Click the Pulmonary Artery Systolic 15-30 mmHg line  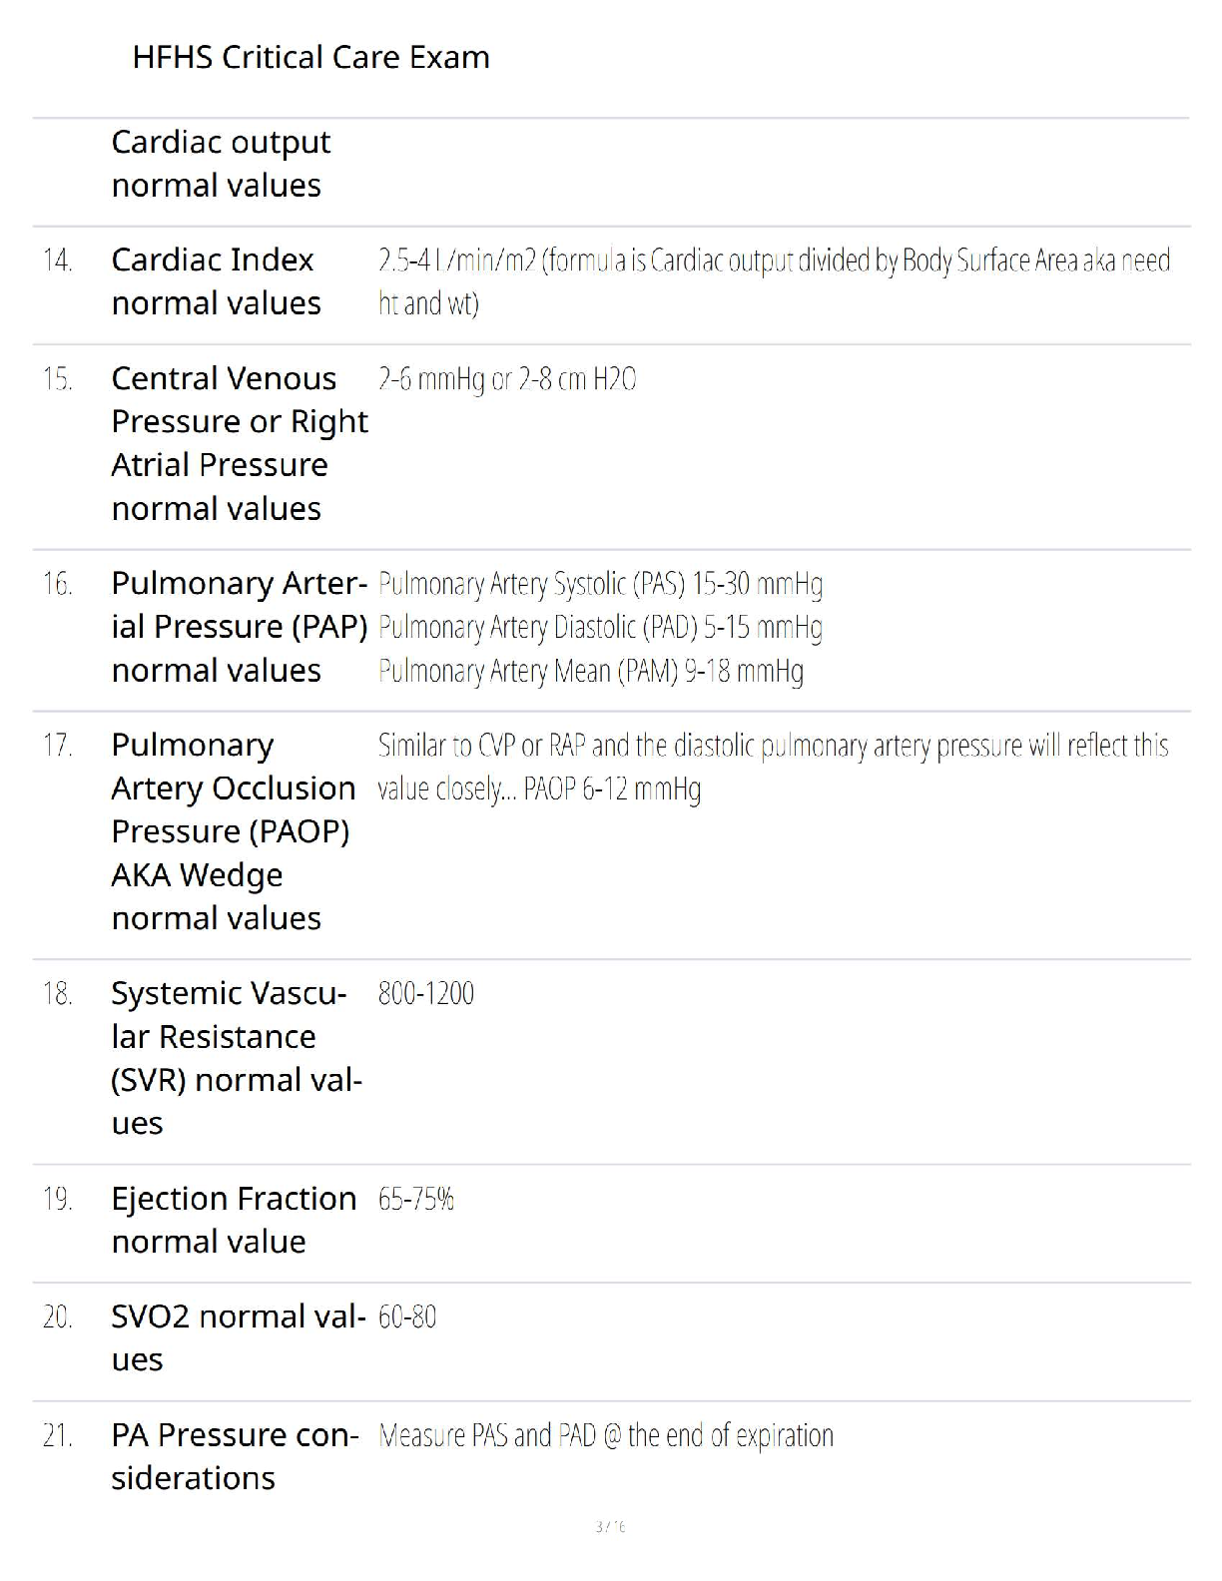tap(600, 584)
